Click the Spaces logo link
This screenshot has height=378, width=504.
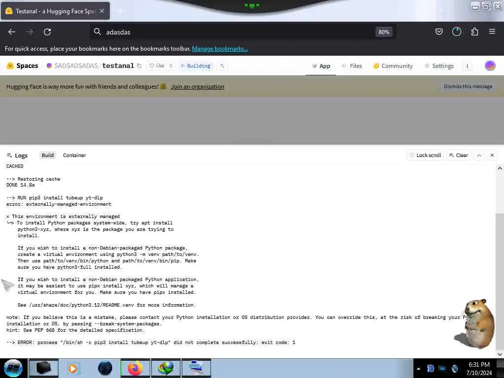coord(23,65)
